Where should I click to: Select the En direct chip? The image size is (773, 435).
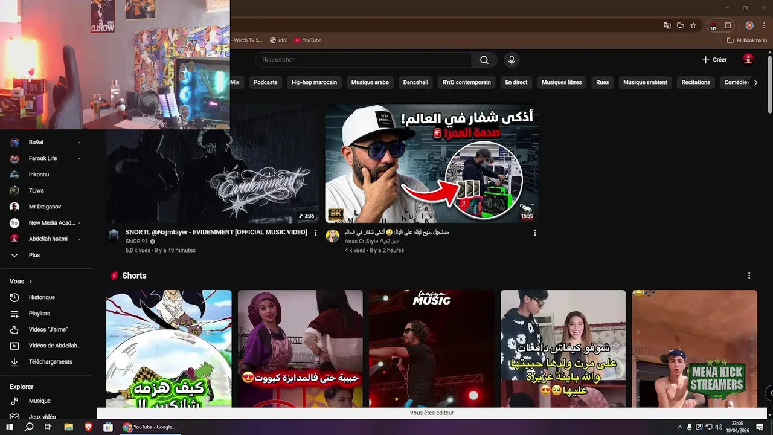pos(516,82)
